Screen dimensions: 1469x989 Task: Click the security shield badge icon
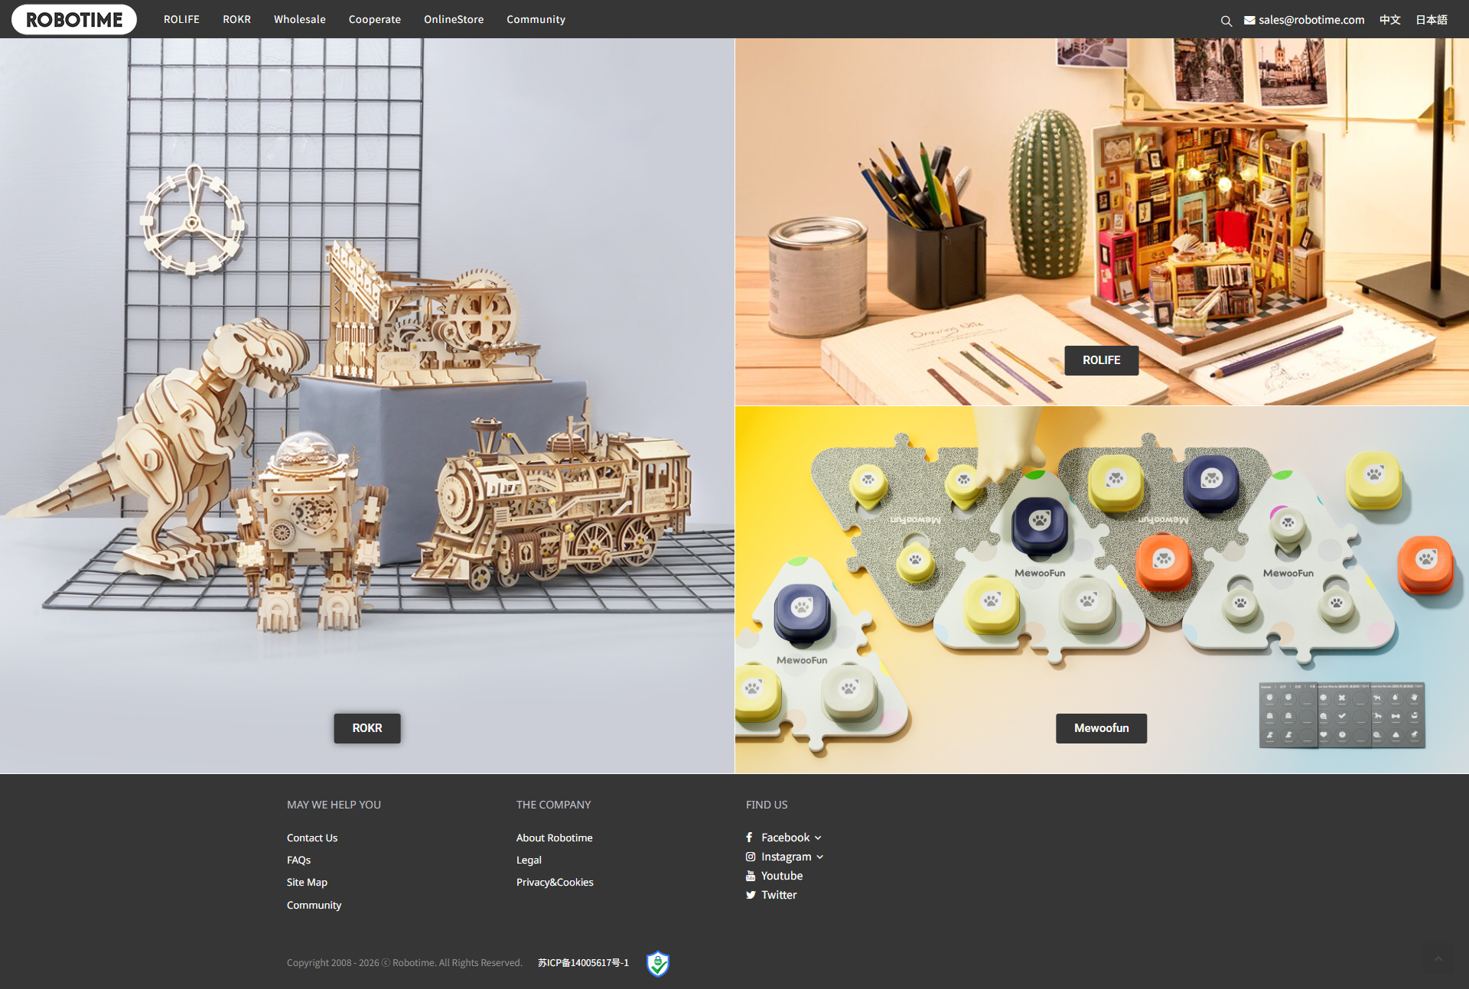[657, 964]
